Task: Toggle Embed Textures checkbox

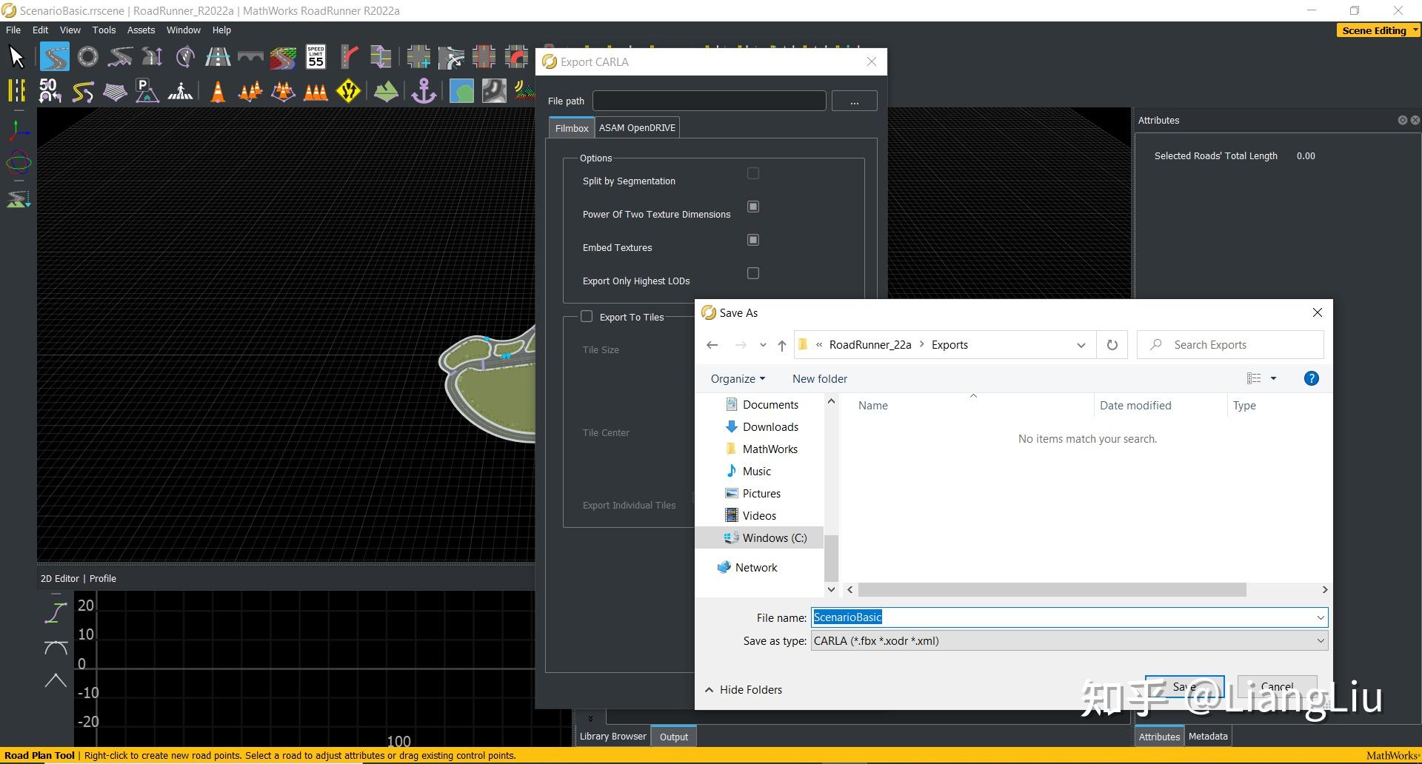Action: [753, 240]
